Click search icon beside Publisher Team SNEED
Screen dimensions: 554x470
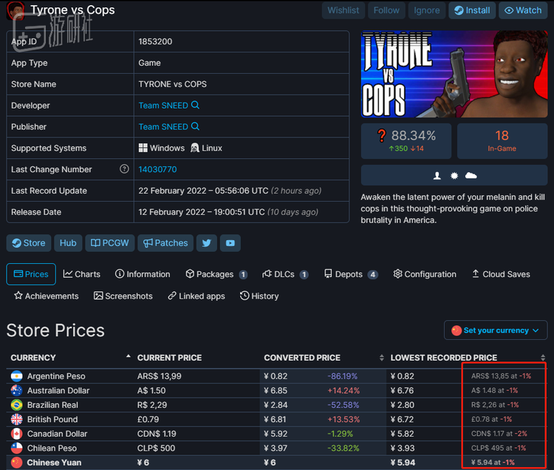click(196, 126)
